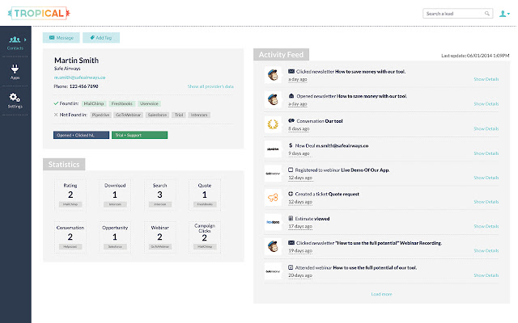Click open-envelope icon of Opened newsletter entry
Screen dimensions: 518x323
[x=291, y=96]
